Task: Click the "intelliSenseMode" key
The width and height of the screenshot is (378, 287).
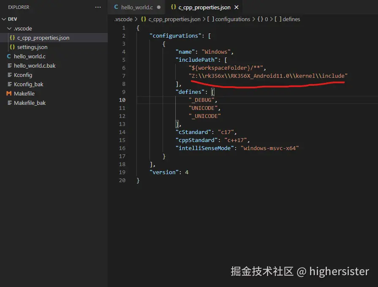Action: (x=205, y=148)
